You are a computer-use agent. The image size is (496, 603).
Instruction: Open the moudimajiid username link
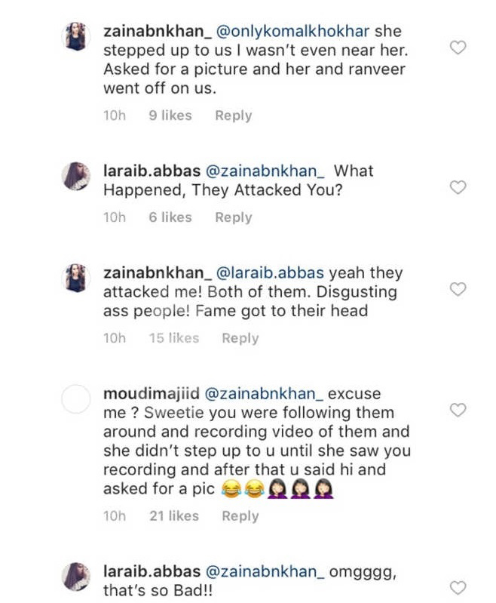click(x=151, y=394)
